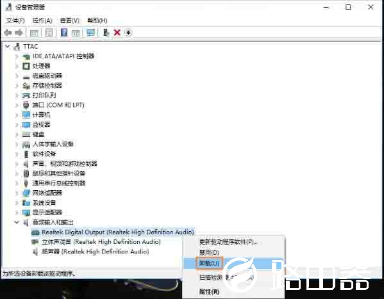Click the 打印队列 printer icon

[26, 95]
